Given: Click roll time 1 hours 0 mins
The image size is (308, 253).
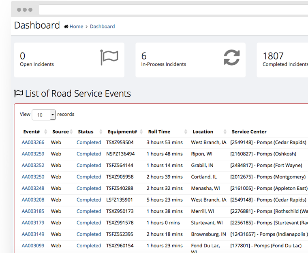Looking at the screenshot, I should [x=163, y=223].
